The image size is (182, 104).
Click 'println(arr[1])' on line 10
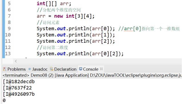point(90,35)
